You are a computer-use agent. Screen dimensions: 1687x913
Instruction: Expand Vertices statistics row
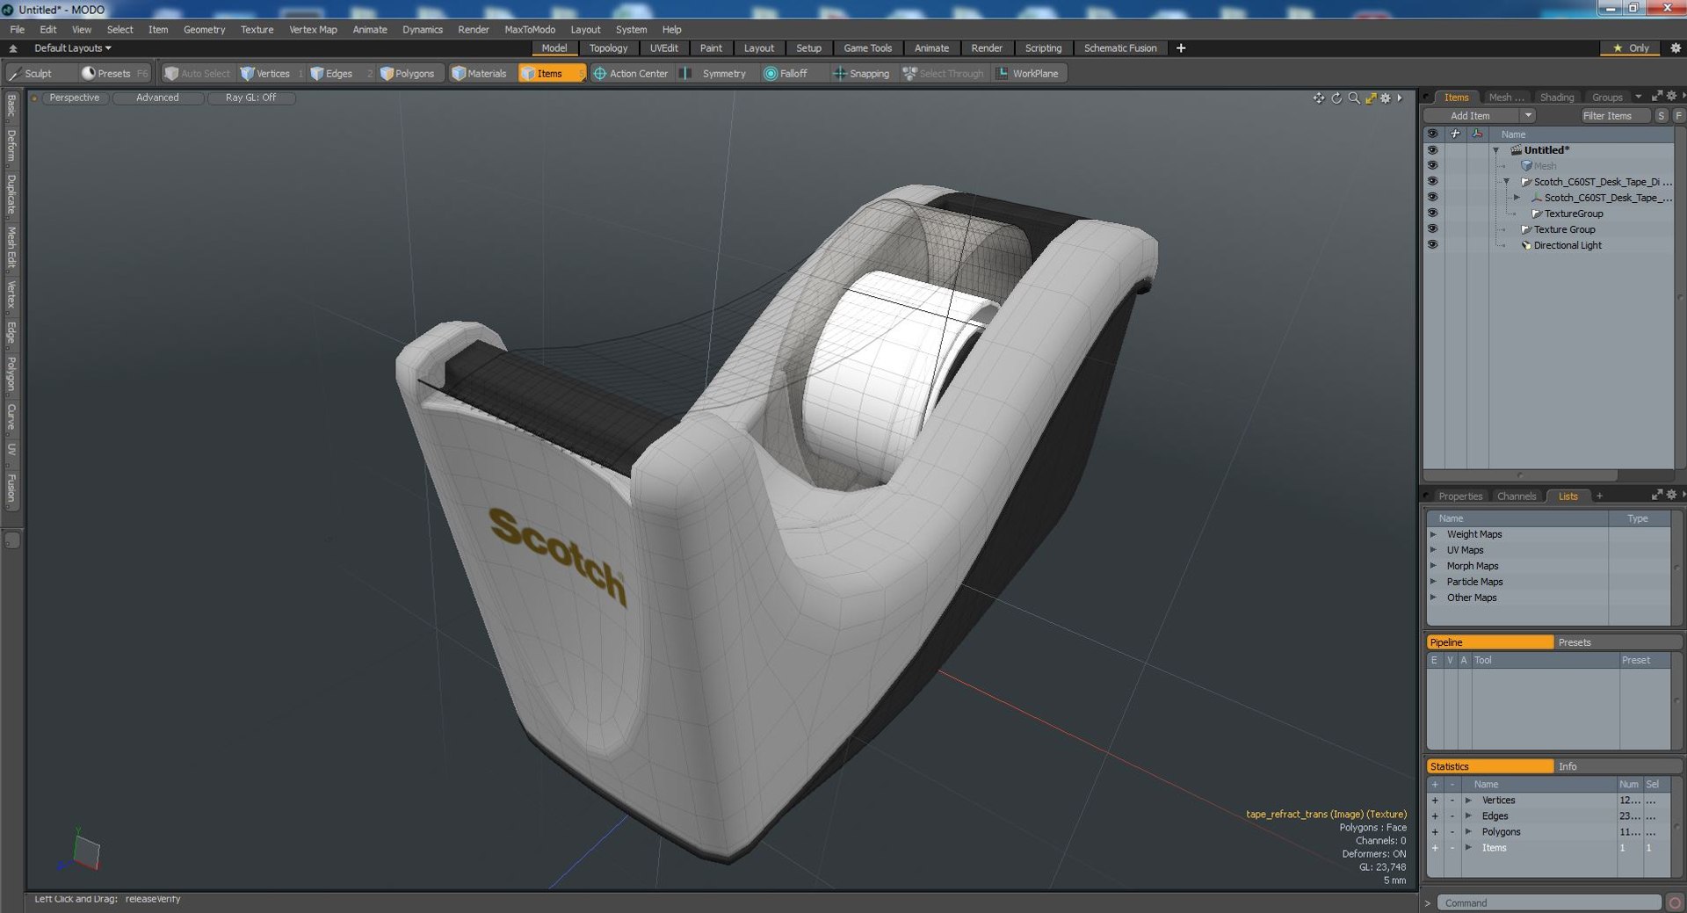[x=1468, y=801]
